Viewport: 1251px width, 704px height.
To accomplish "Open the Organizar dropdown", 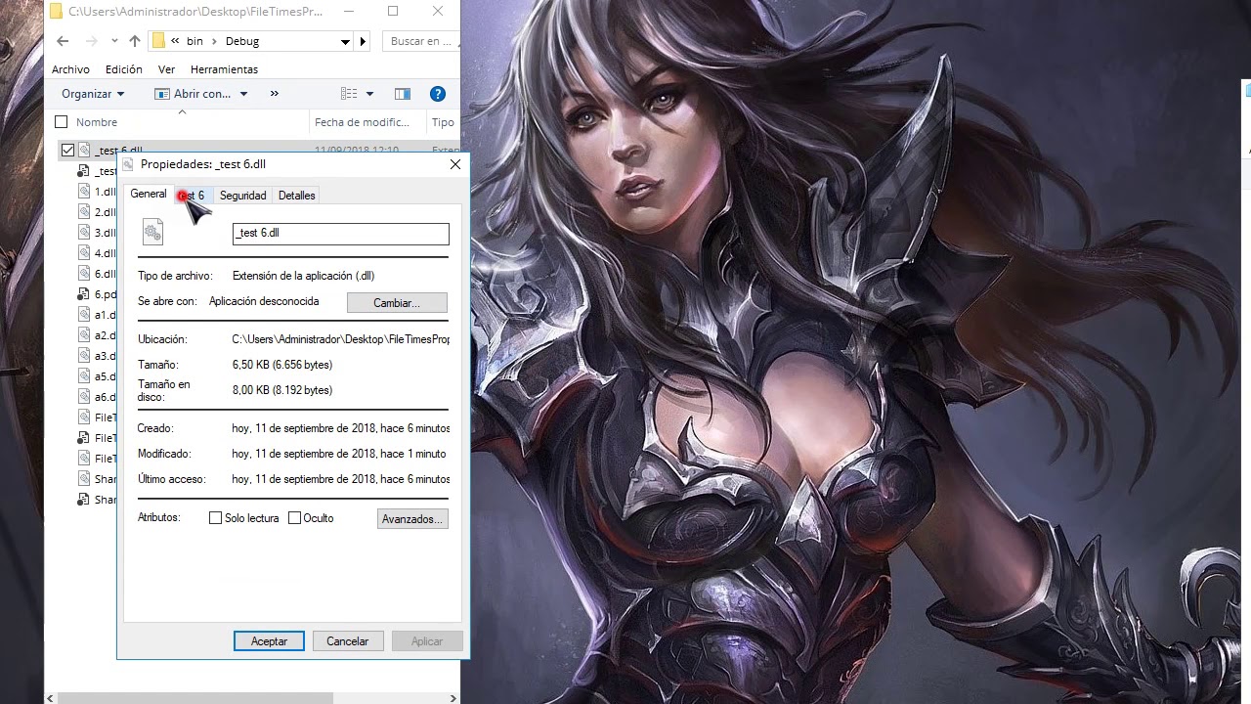I will click(93, 94).
